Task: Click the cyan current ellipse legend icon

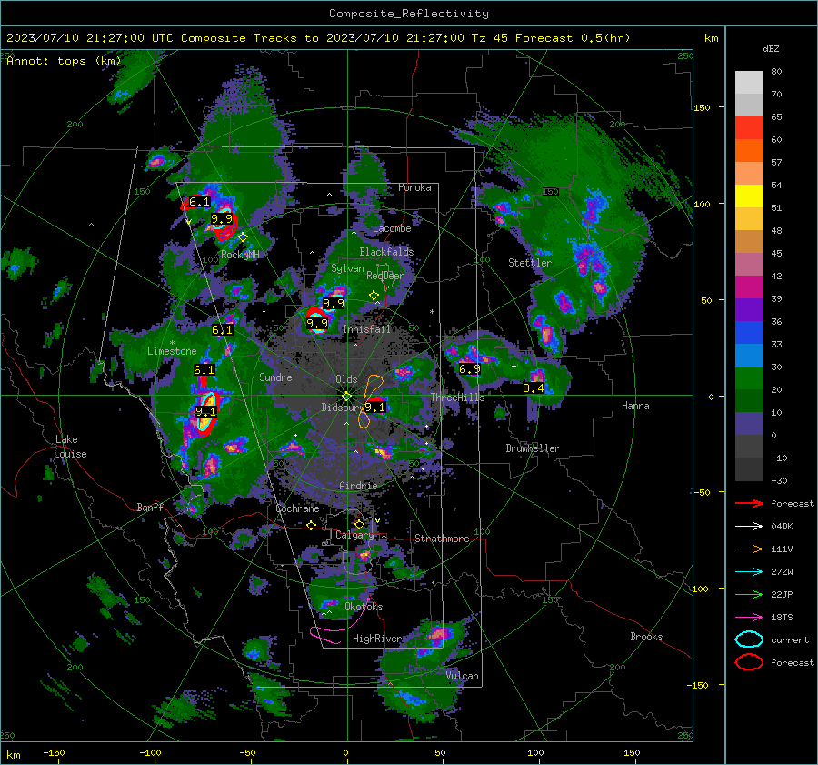Action: (749, 639)
